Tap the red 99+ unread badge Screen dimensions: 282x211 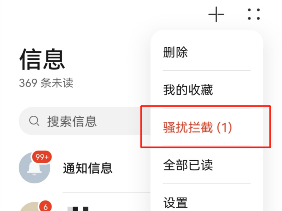coord(42,157)
